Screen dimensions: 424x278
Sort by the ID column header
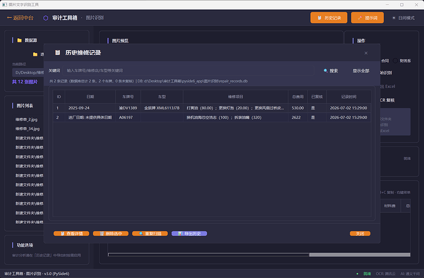point(58,97)
